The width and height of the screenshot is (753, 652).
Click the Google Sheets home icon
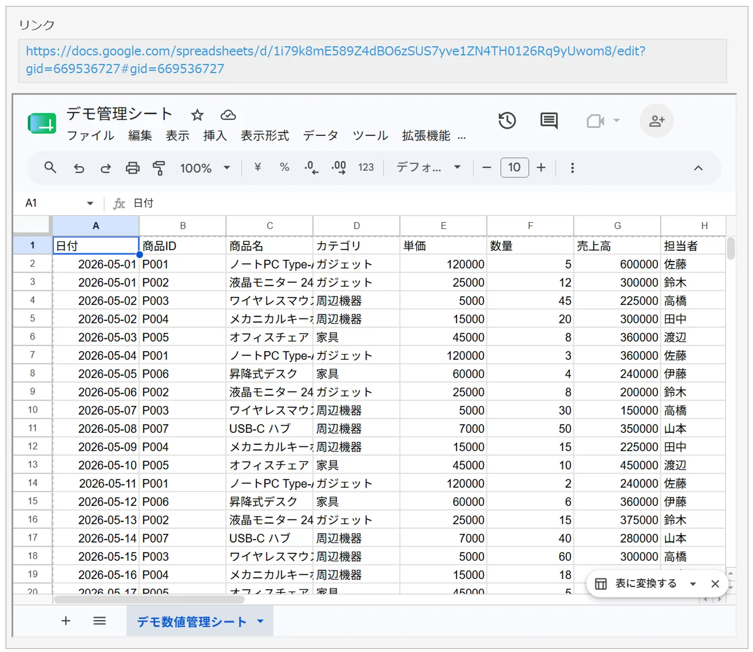(42, 123)
